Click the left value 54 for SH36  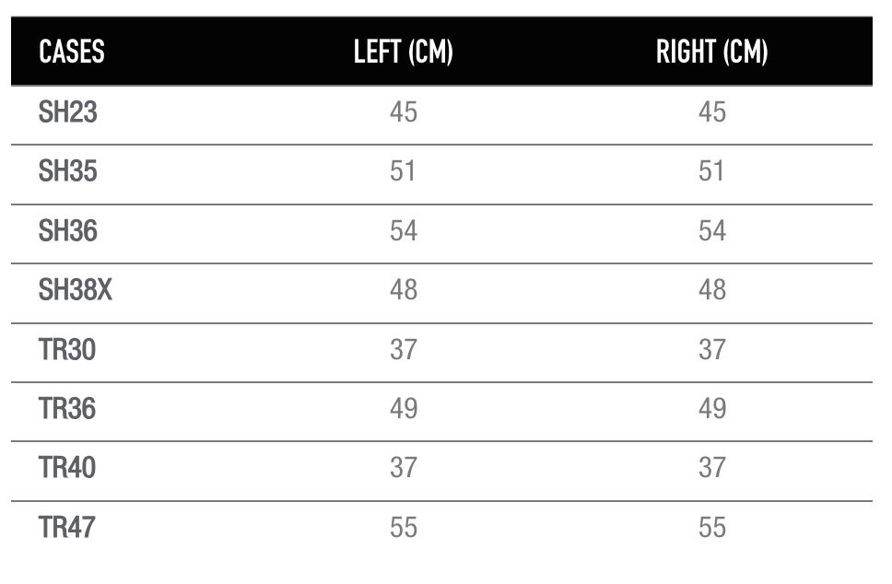404,230
